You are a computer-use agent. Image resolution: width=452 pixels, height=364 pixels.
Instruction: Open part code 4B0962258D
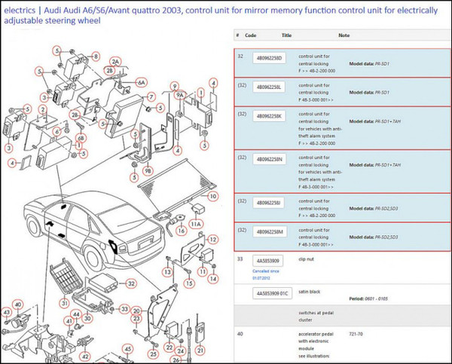[269, 58]
